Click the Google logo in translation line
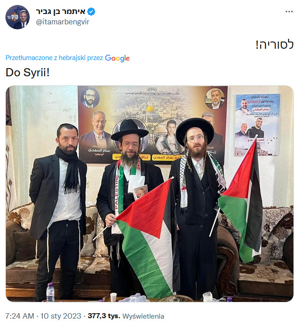The image size is (302, 329). tap(117, 58)
